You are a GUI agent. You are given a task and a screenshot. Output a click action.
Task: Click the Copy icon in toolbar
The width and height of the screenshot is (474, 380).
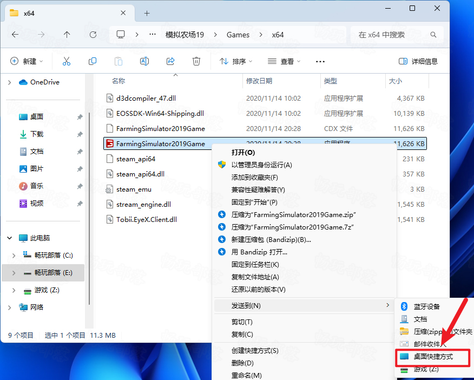[x=93, y=61]
